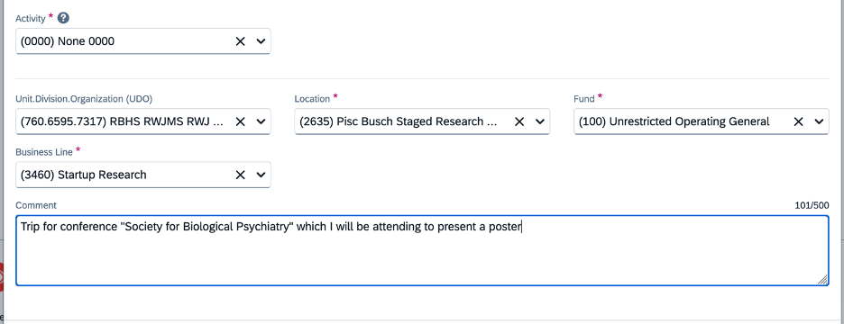Viewport: 844px width, 324px height.
Task: Click the Comment field label
Action: [x=36, y=205]
